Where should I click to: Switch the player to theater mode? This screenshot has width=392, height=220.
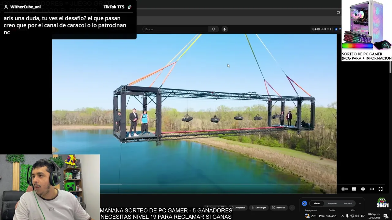(372, 189)
